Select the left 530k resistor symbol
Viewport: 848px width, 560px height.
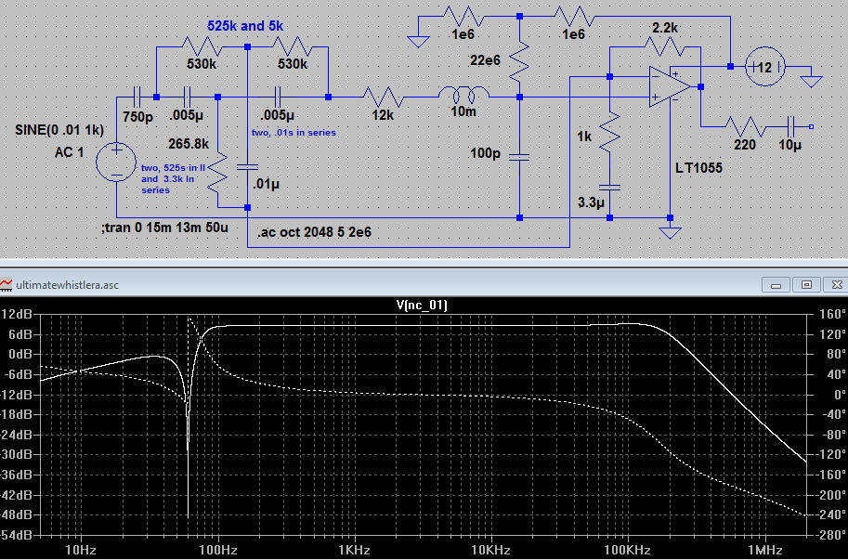(x=202, y=47)
